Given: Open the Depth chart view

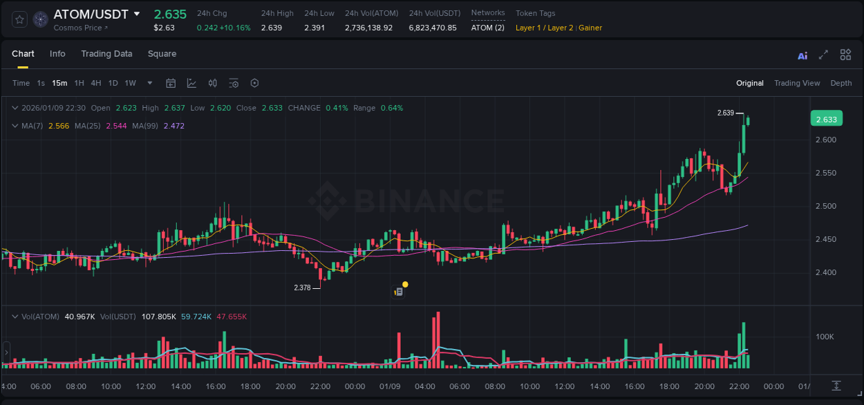Looking at the screenshot, I should coord(841,83).
